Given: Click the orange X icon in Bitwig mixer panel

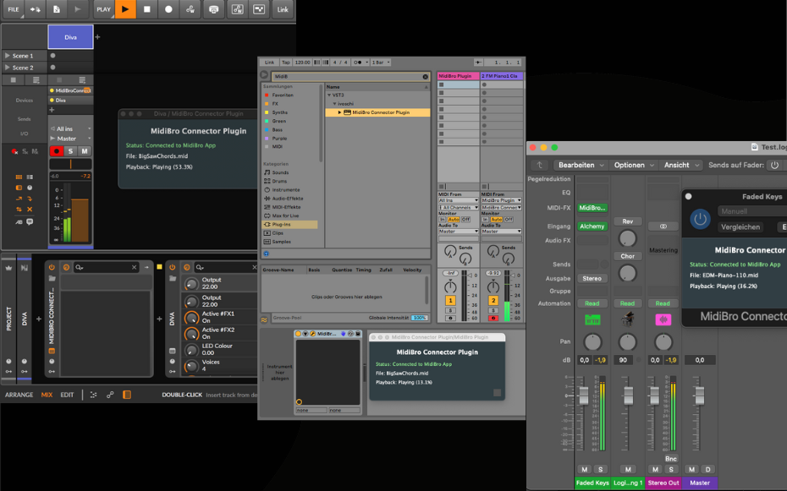Looking at the screenshot, I should [30, 209].
